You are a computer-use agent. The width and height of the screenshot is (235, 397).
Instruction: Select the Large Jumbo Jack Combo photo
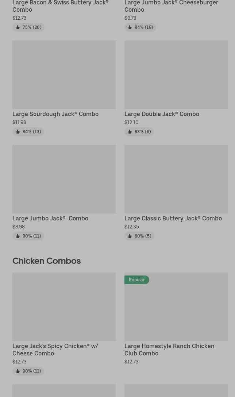[x=64, y=179]
